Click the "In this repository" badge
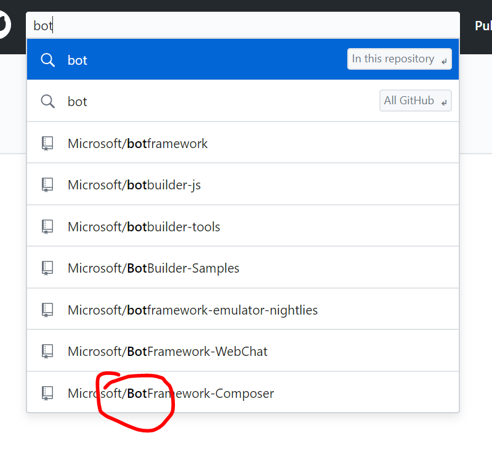The image size is (492, 462). point(399,59)
